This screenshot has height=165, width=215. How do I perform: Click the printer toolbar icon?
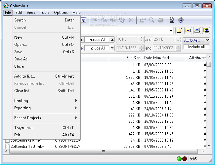160,20
